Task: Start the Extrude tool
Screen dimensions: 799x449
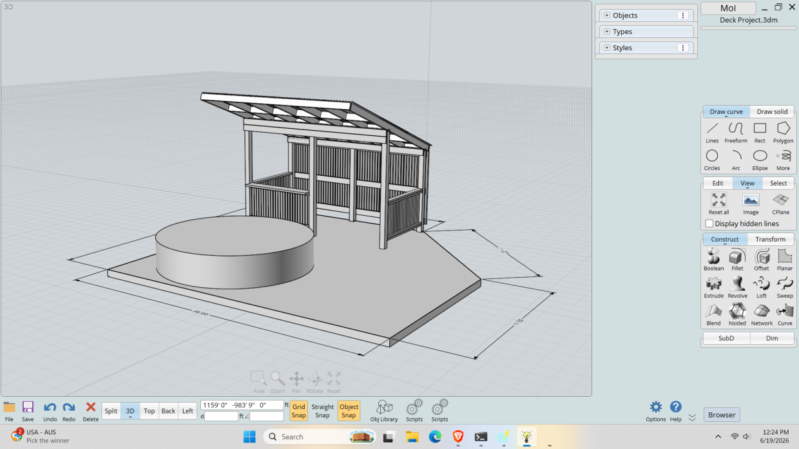Action: pos(713,287)
